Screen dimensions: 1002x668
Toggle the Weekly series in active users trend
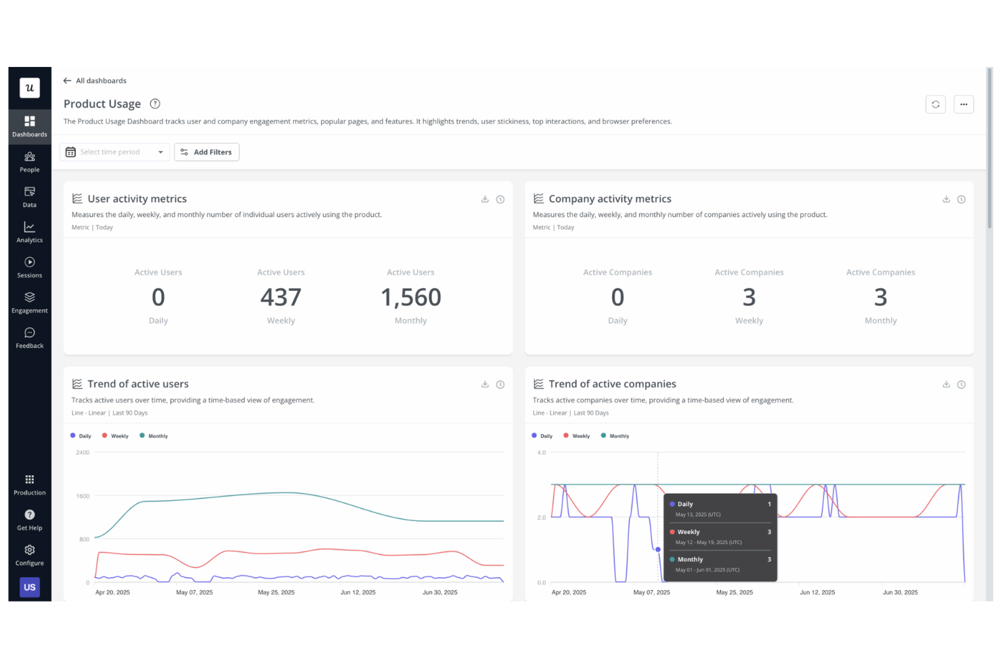click(115, 435)
